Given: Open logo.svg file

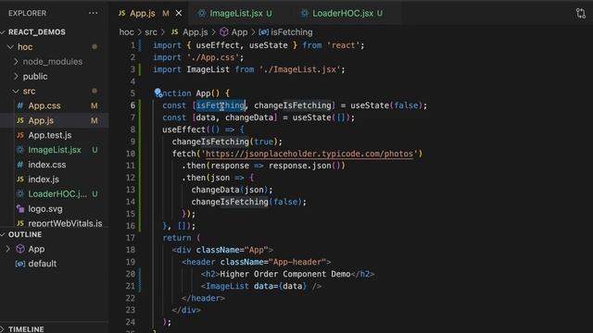Looking at the screenshot, I should (x=45, y=209).
